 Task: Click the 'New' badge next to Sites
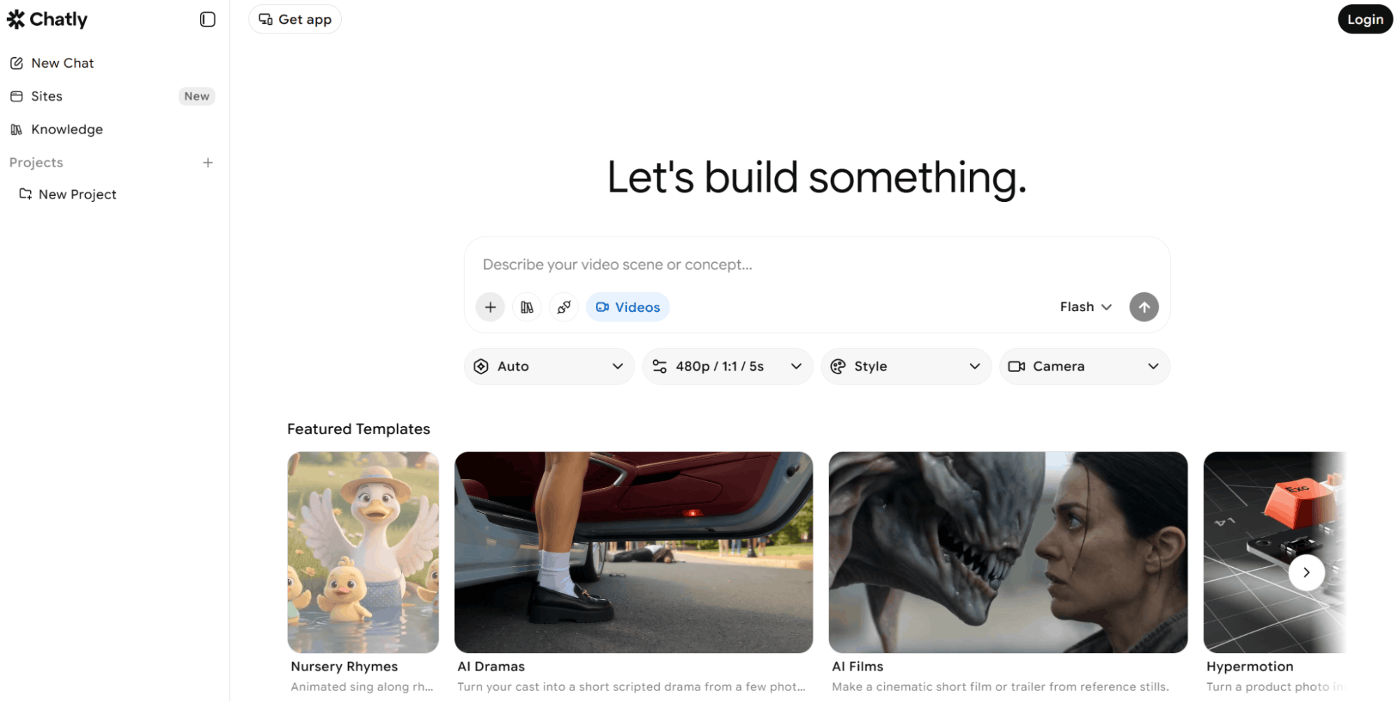tap(197, 96)
